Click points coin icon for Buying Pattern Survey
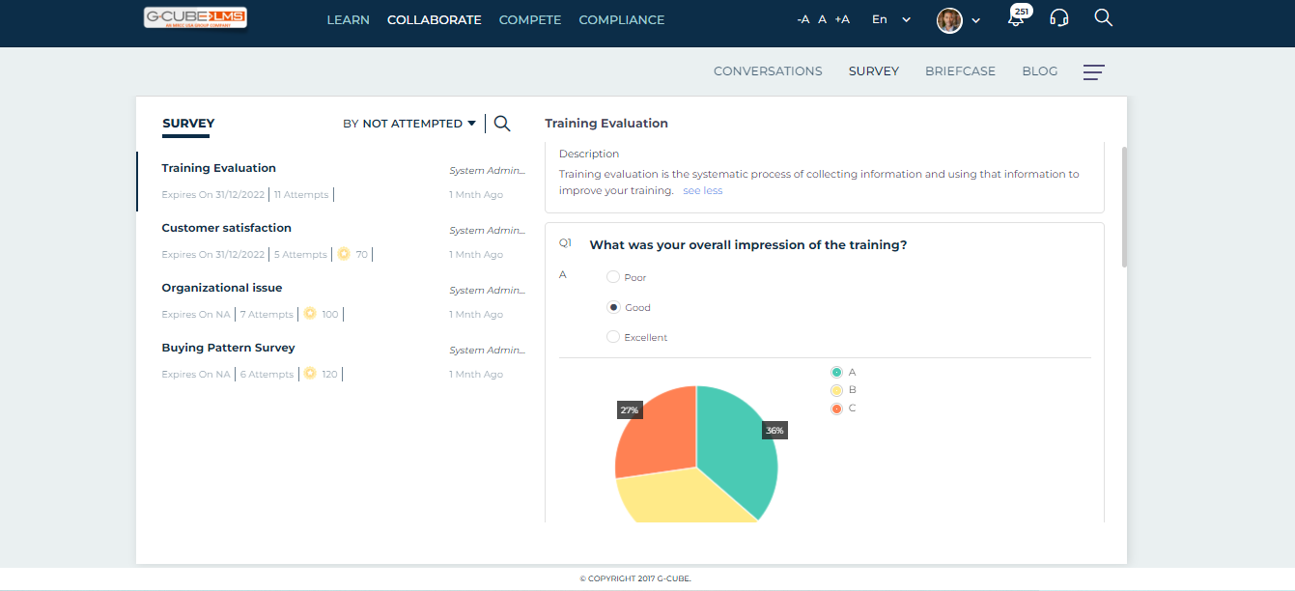The image size is (1295, 591). point(310,374)
